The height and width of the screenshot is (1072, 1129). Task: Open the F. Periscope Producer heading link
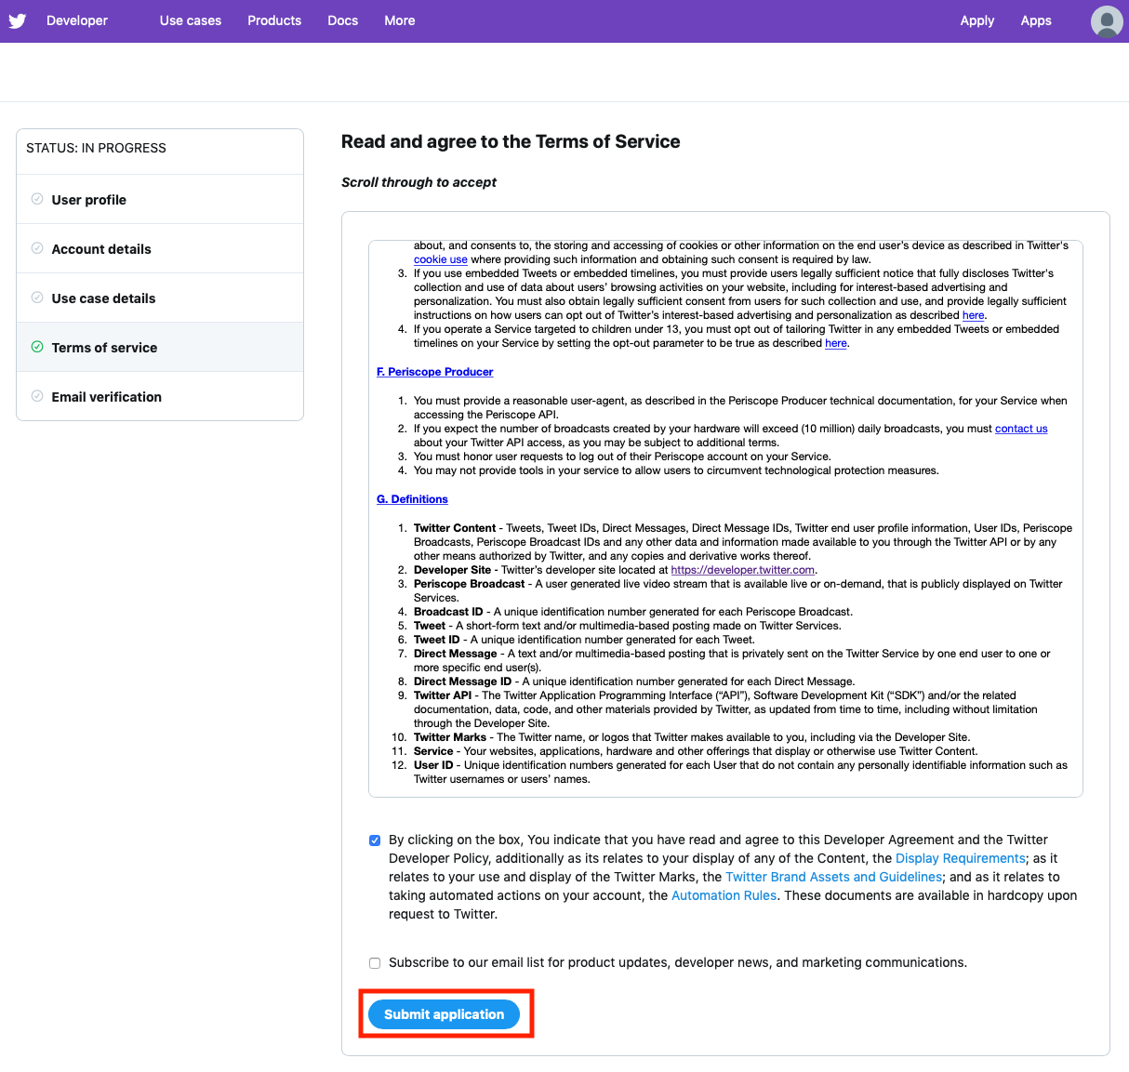click(435, 372)
